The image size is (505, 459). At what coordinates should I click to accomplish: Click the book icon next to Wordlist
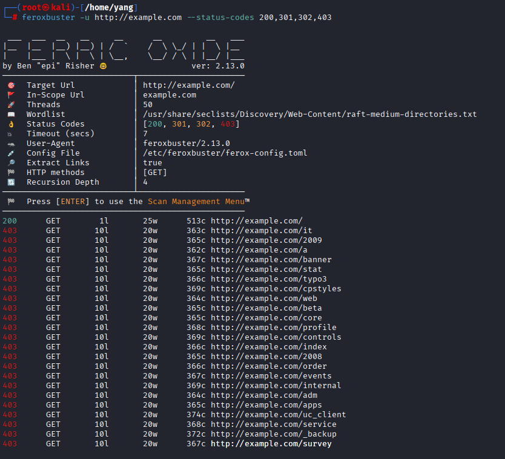click(x=11, y=114)
